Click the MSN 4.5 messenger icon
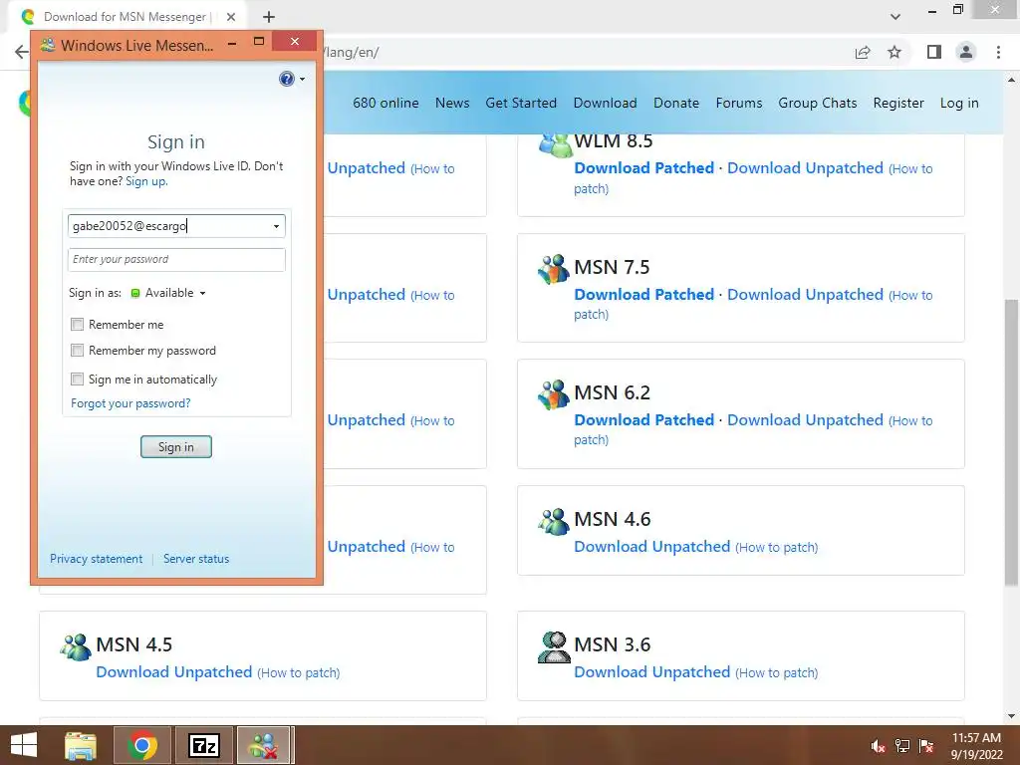Screen dimensions: 1020x765 (76, 646)
